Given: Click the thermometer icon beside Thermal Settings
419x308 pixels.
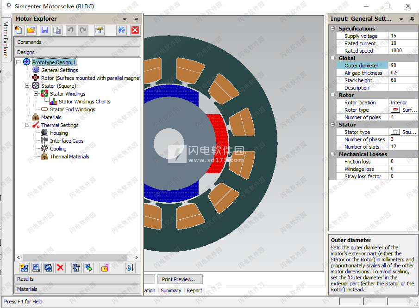Looking at the screenshot, I should point(36,125).
